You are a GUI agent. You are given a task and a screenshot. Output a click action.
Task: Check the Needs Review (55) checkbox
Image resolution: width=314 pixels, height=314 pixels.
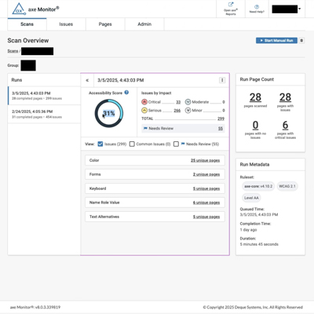(x=176, y=144)
